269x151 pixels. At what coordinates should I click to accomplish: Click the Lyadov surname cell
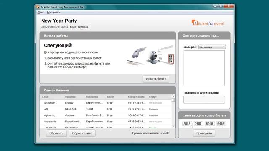tap(69, 103)
